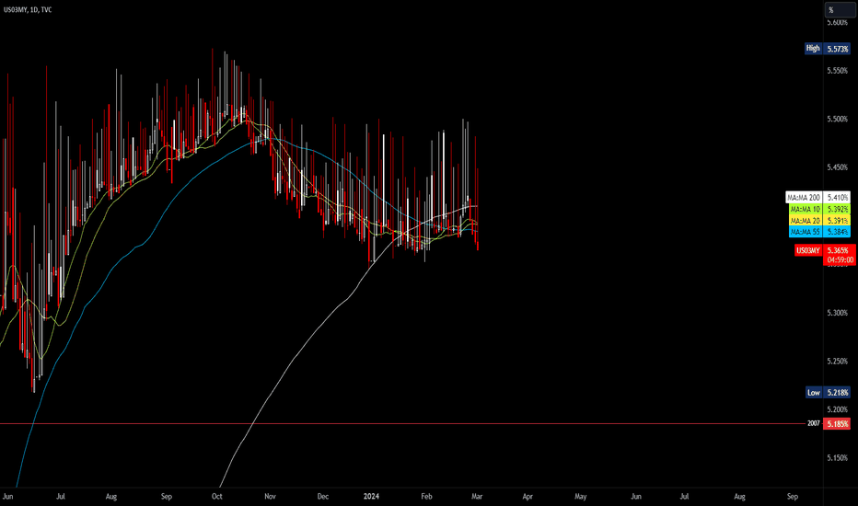Click the 04:59:00 bar countdown timer
Screen dimensions: 858x506
[x=840, y=259]
